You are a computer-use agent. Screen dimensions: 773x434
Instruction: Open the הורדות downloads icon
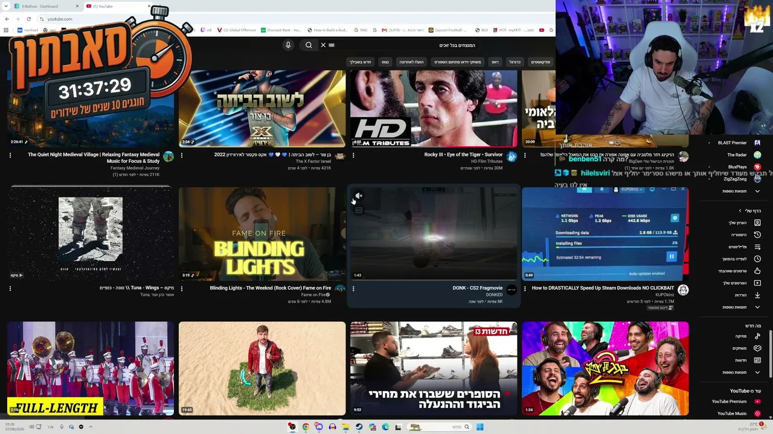757,295
